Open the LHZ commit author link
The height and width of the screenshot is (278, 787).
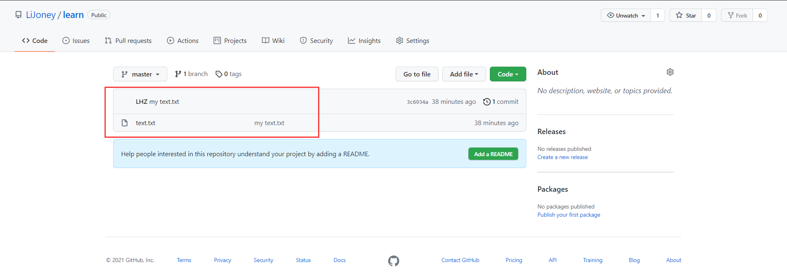pos(141,102)
